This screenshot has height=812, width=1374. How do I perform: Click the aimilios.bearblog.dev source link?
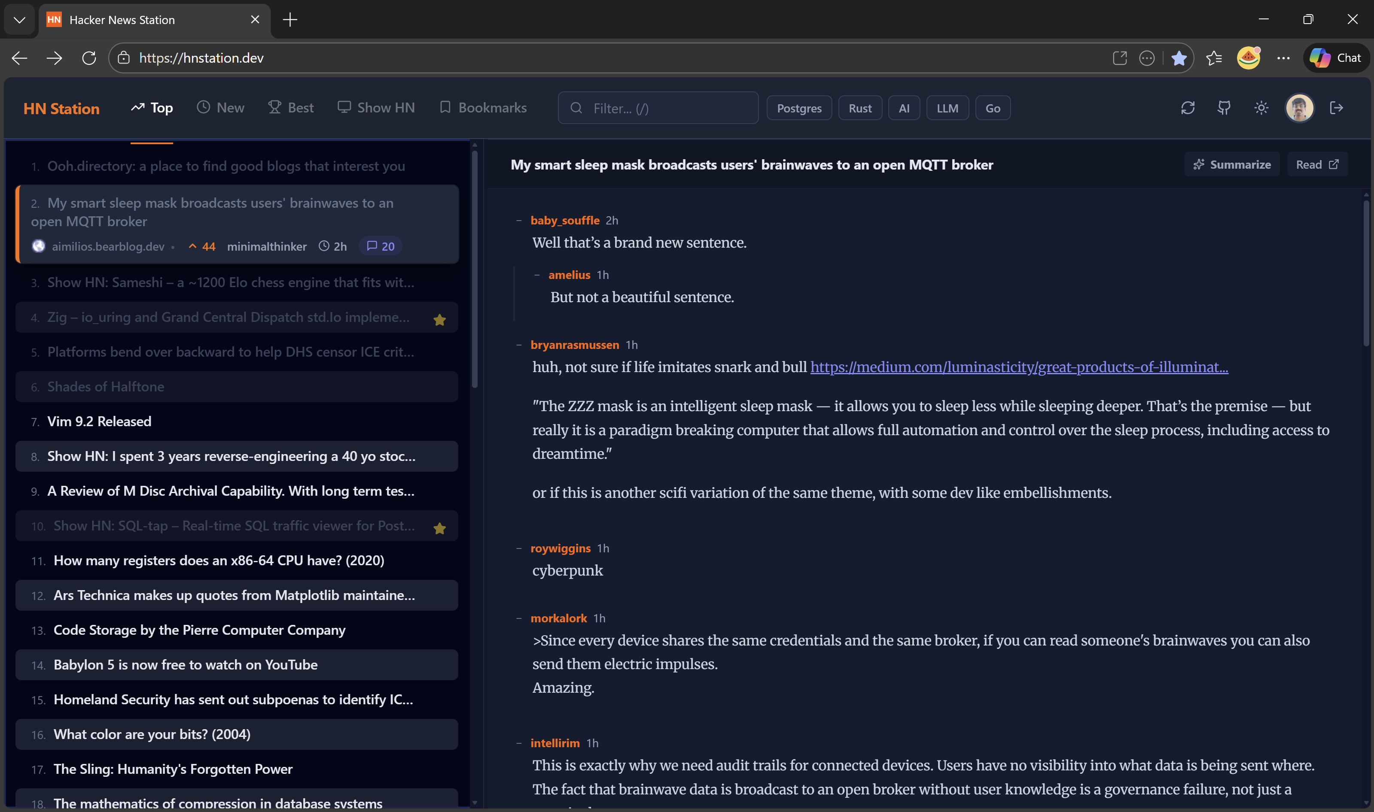108,246
